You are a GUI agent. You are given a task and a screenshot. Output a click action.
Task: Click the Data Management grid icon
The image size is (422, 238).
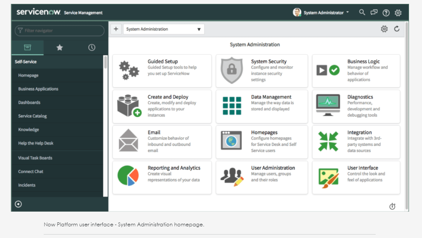(232, 106)
